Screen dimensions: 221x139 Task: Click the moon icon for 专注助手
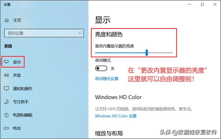point(6,102)
